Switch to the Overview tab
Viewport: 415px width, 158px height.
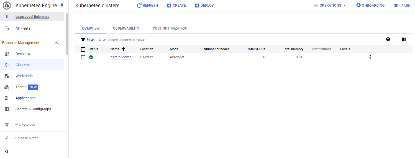(91, 28)
